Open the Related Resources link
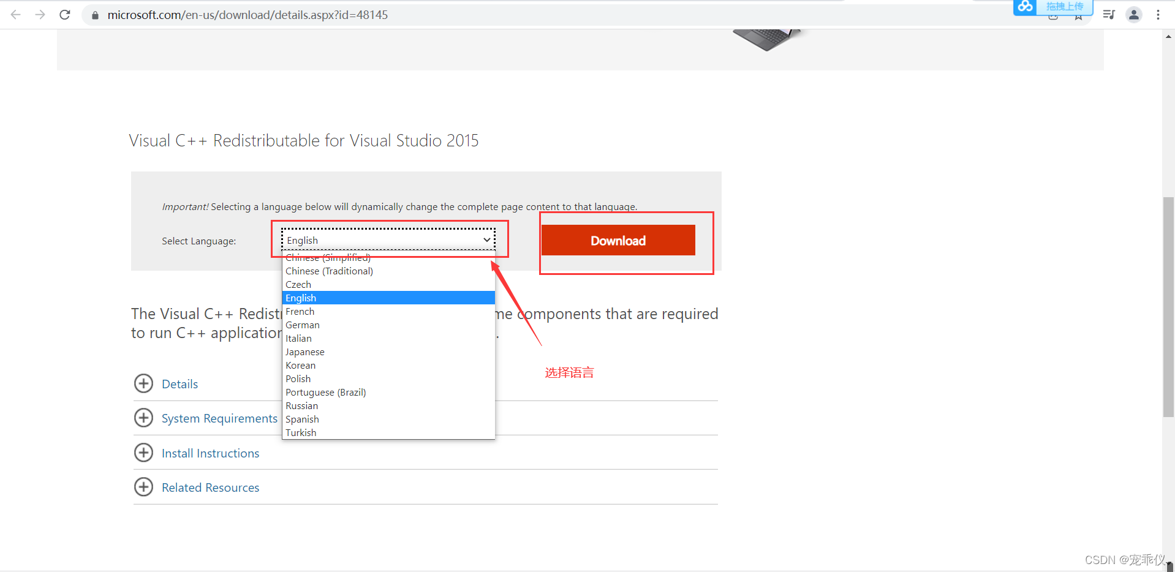This screenshot has height=572, width=1175. [210, 487]
